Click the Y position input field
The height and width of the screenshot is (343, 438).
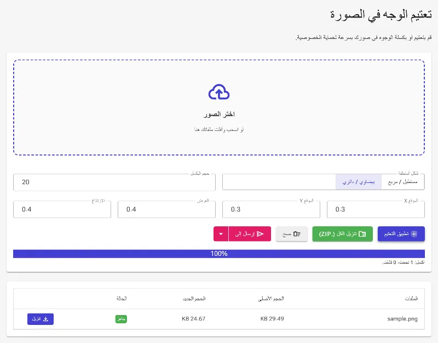pos(271,209)
